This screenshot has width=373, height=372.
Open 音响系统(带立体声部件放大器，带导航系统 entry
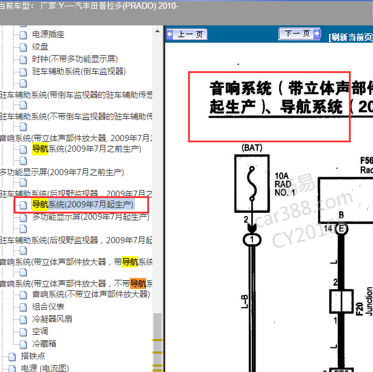click(x=76, y=262)
